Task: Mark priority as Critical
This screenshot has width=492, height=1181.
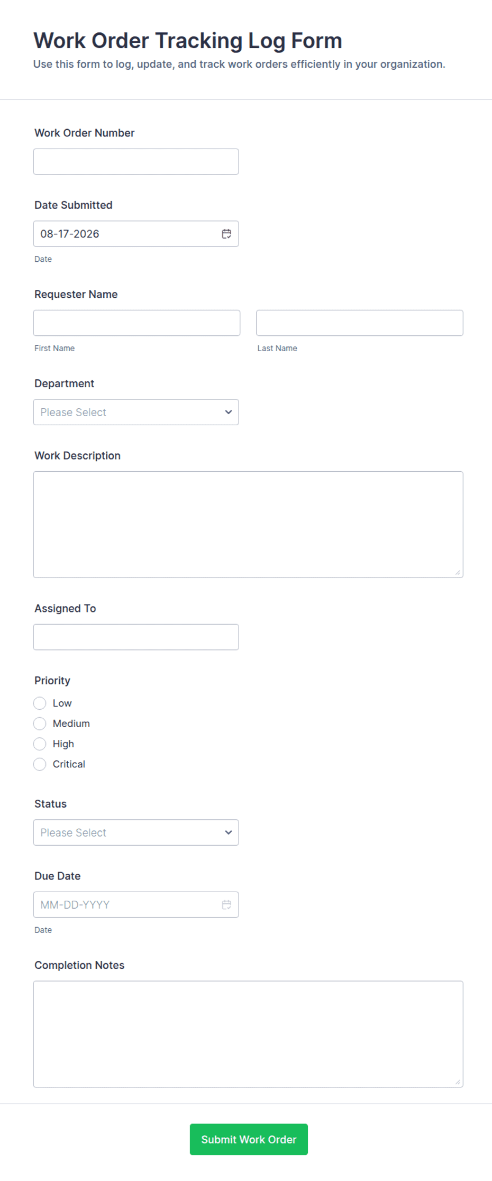Action: tap(40, 764)
